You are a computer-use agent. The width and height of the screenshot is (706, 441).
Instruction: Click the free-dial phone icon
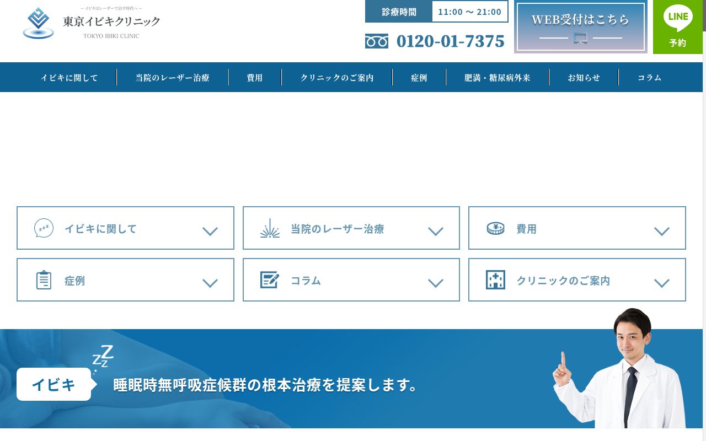pyautogui.click(x=377, y=41)
